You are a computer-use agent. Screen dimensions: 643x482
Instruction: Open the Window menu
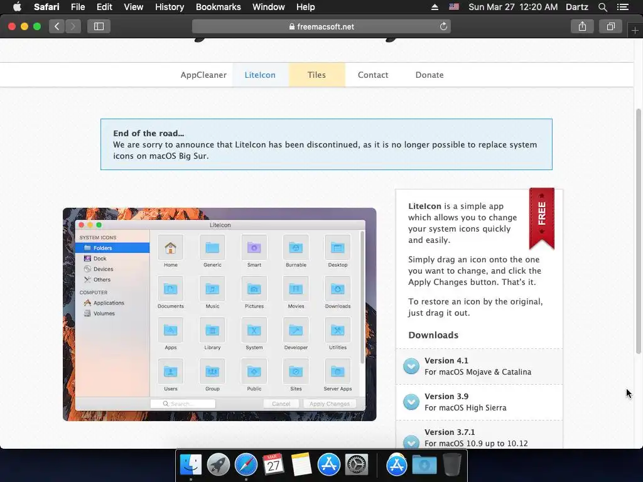[x=268, y=7]
